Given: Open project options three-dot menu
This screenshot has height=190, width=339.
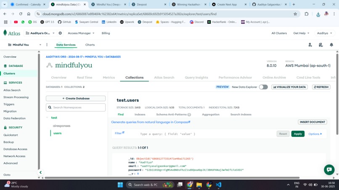Looking at the screenshot, I should (x=47, y=44).
